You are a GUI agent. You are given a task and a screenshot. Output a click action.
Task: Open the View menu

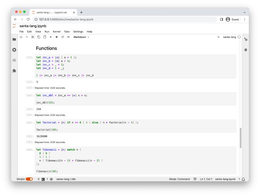tap(38, 31)
